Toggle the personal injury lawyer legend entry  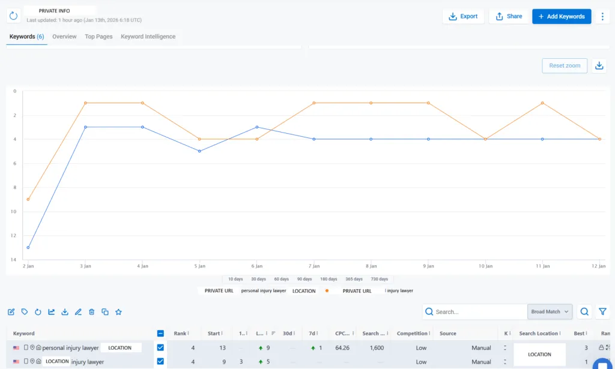click(264, 291)
